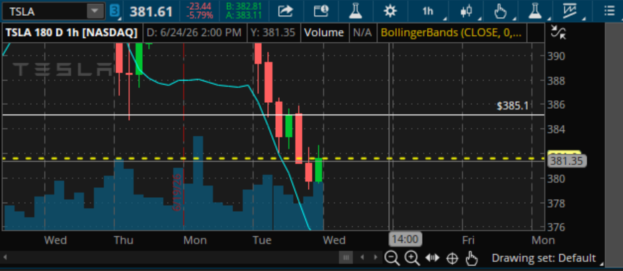Click the ask price A: 383.11
This screenshot has height=271, width=623.
click(244, 16)
